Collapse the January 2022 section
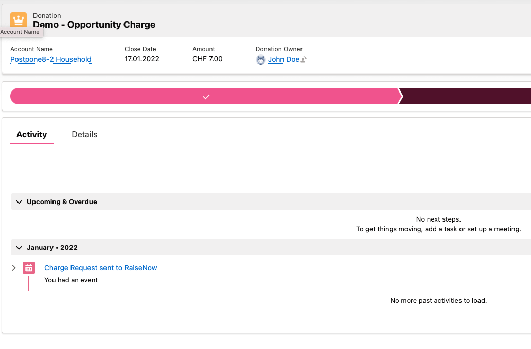This screenshot has width=531, height=349. (19, 248)
